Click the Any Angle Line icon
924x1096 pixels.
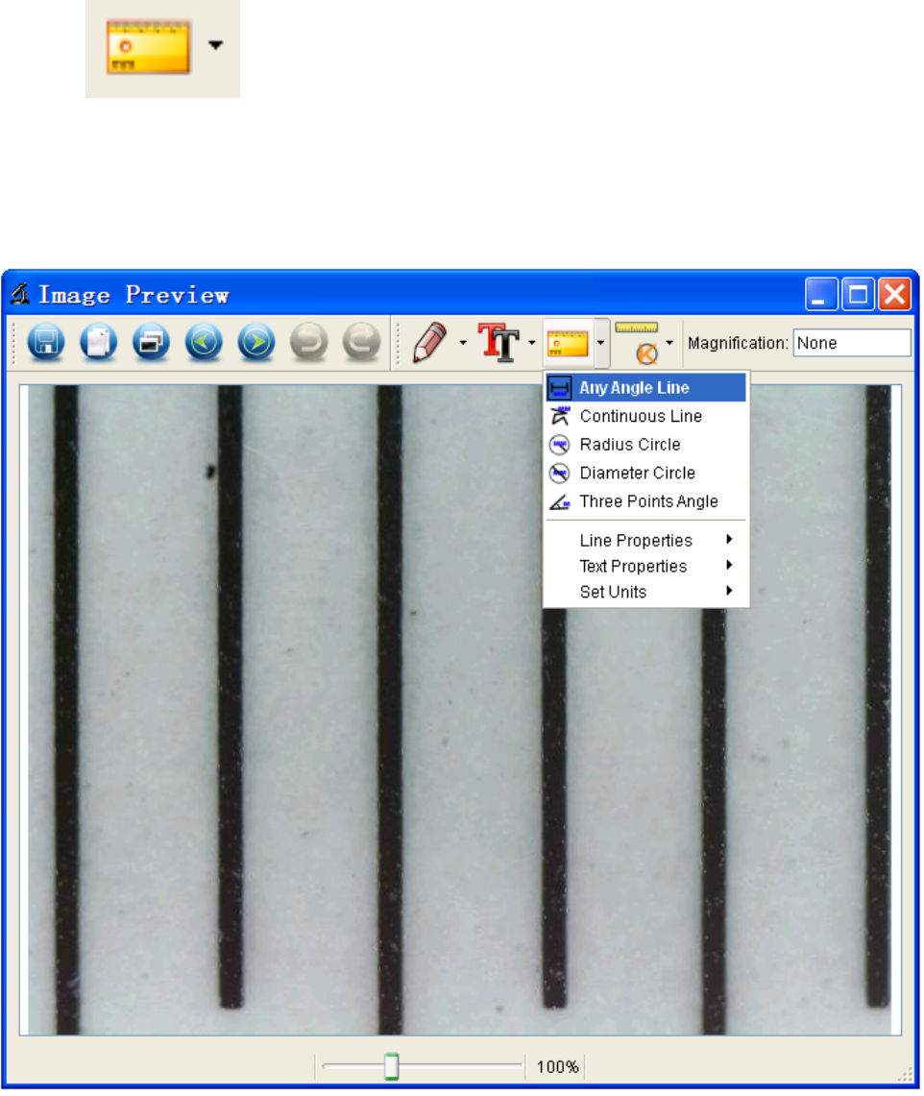click(560, 389)
